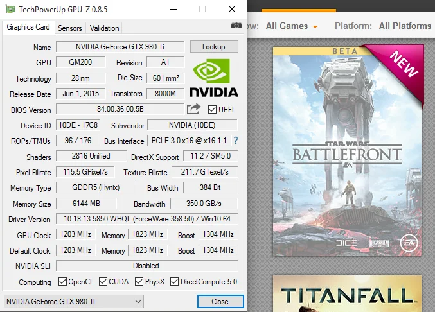Click the screenshot camera icon in GPU-Z

(x=236, y=26)
